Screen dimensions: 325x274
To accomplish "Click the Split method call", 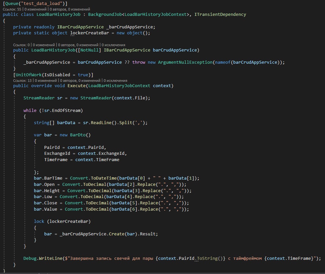I will 125,122.
